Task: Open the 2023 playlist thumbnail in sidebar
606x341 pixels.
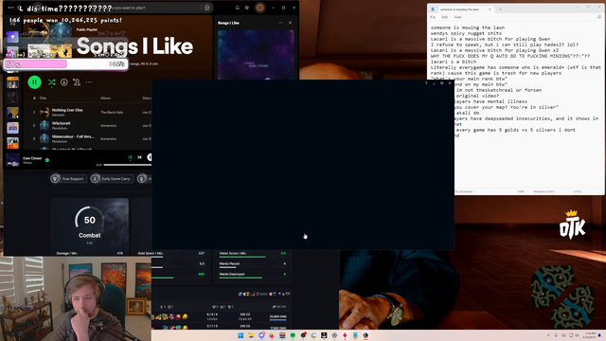Action: (12, 128)
